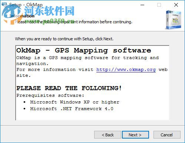Viewport: 185px width, 143px height.
Task: Open the http://www.okmap.org link
Action: (126, 69)
